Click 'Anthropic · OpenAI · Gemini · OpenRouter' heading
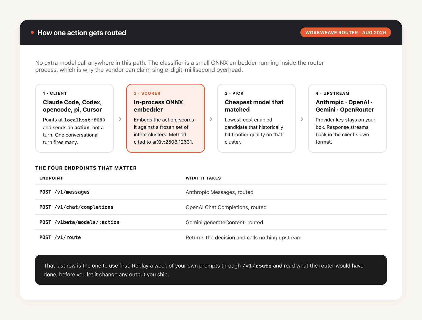This screenshot has height=320, width=422. pyautogui.click(x=345, y=106)
